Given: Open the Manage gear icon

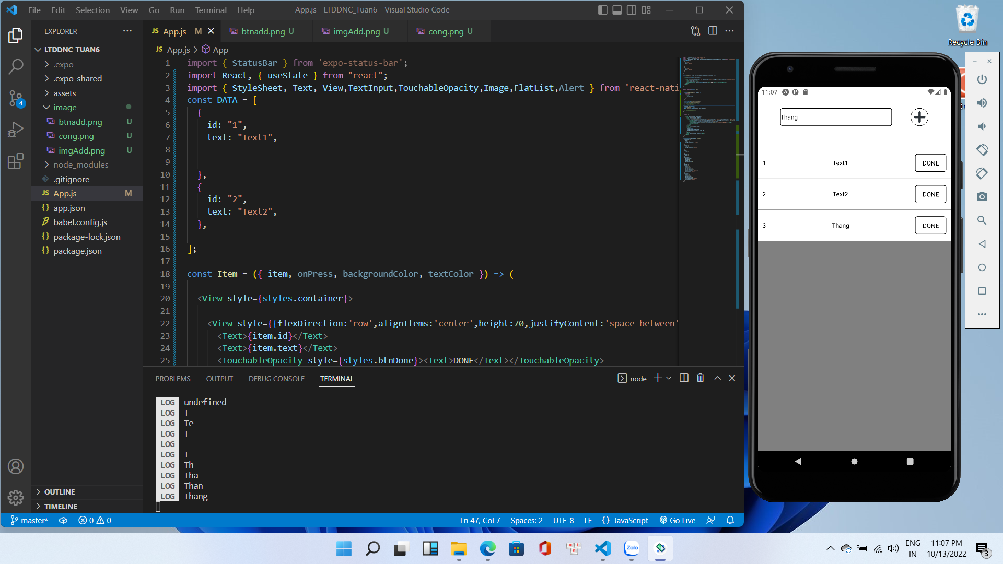Looking at the screenshot, I should [16, 497].
